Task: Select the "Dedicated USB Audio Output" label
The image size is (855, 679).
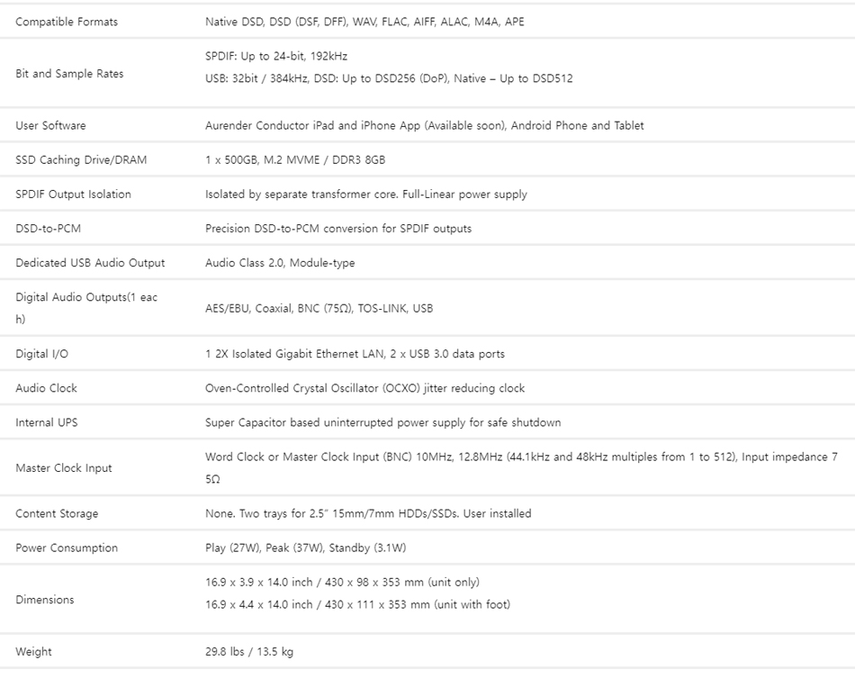Action: tap(90, 263)
